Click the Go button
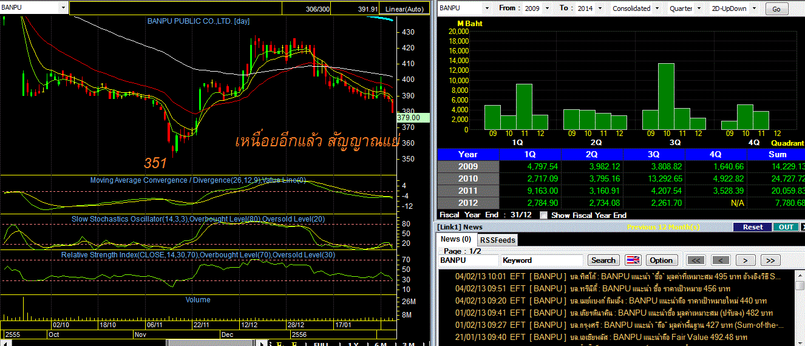The width and height of the screenshot is (805, 346). pos(777,9)
